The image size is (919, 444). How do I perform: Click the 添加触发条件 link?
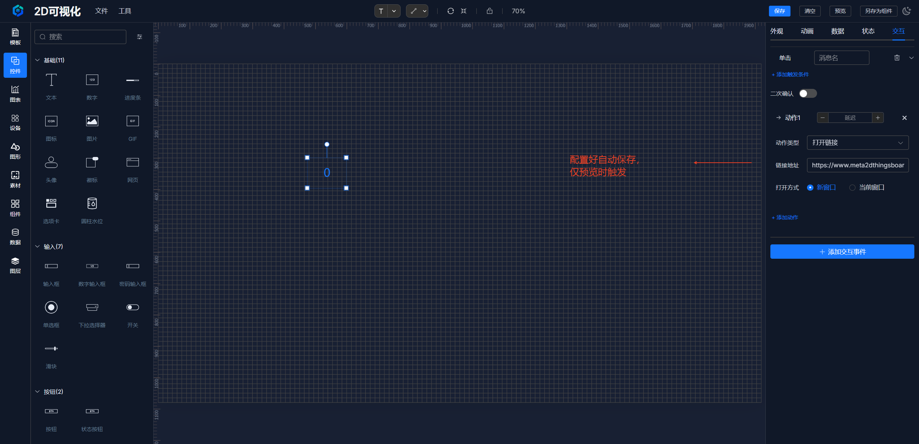click(x=790, y=75)
